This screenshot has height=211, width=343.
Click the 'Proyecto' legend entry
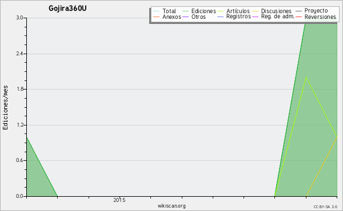coord(316,11)
